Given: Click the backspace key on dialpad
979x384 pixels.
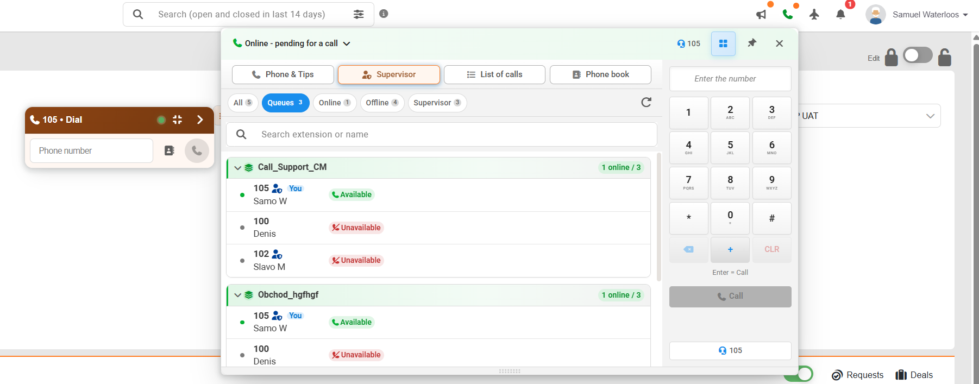Looking at the screenshot, I should click(688, 249).
